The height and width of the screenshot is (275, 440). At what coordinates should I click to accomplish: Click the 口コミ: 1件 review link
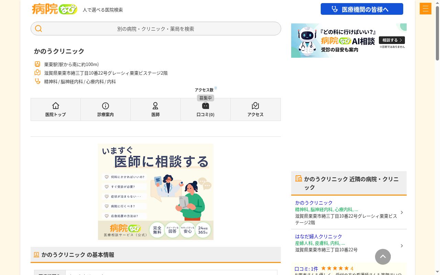pos(306,268)
